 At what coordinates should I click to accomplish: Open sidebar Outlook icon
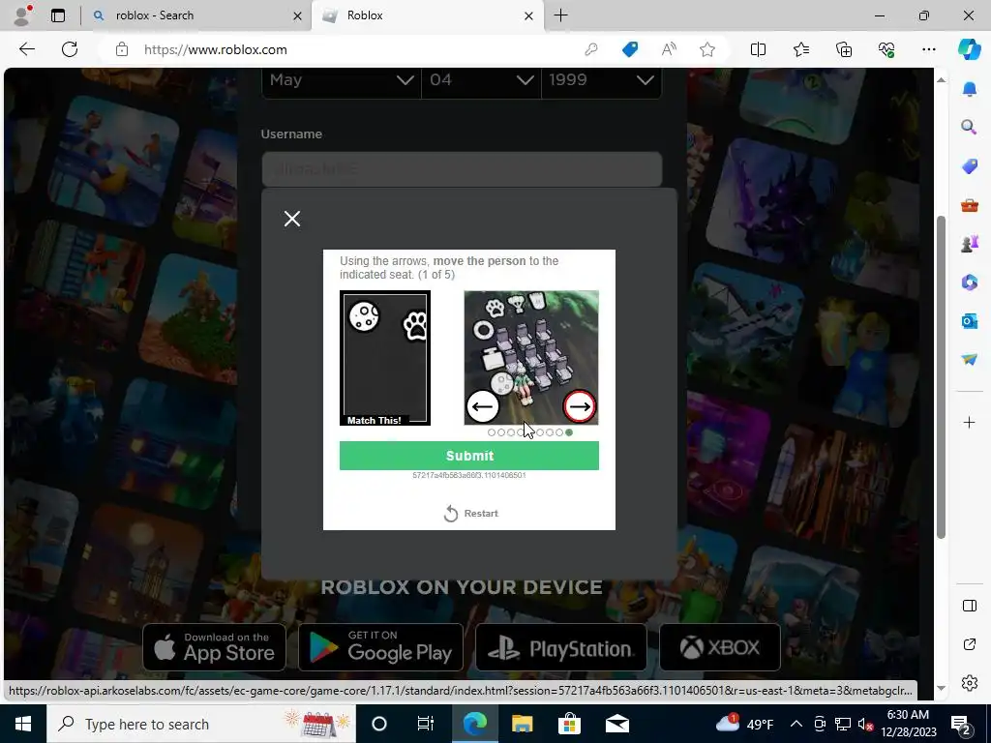click(969, 321)
